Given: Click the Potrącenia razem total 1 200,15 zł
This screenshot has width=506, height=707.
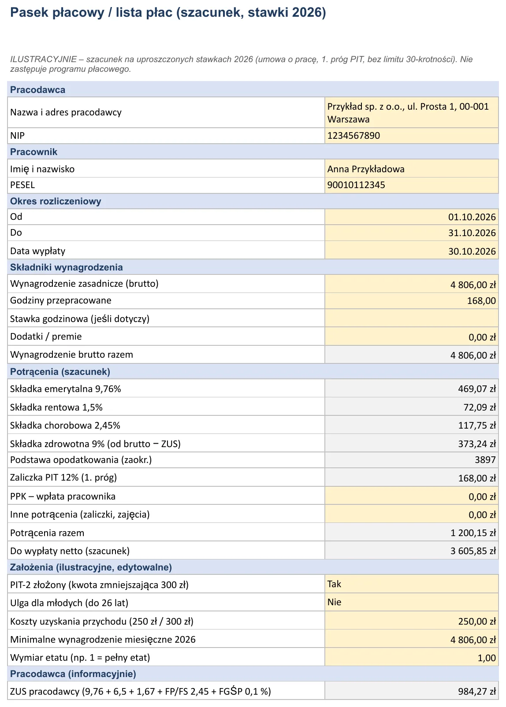Looking at the screenshot, I should [412, 533].
